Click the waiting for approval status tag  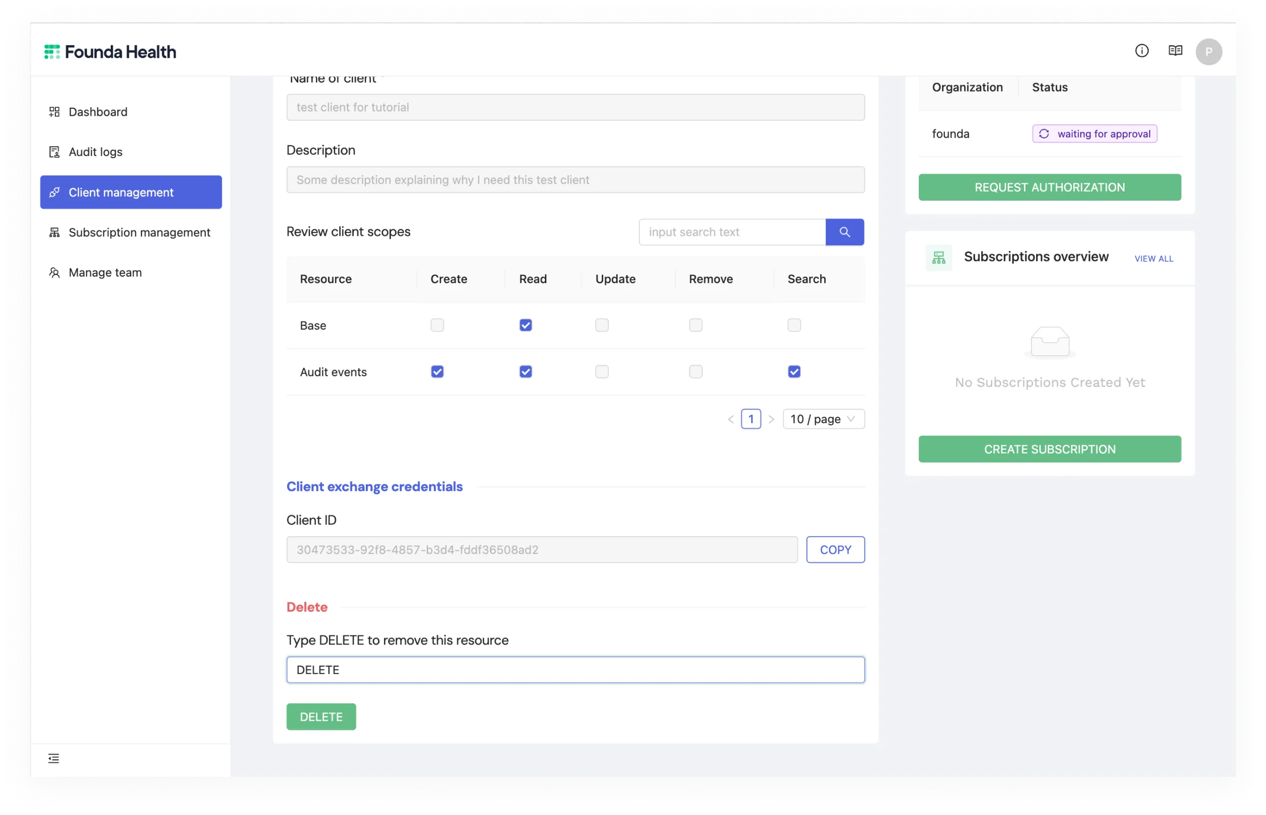click(x=1094, y=133)
